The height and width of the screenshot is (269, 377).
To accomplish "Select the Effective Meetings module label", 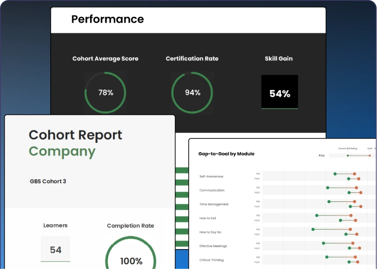I will tap(213, 246).
